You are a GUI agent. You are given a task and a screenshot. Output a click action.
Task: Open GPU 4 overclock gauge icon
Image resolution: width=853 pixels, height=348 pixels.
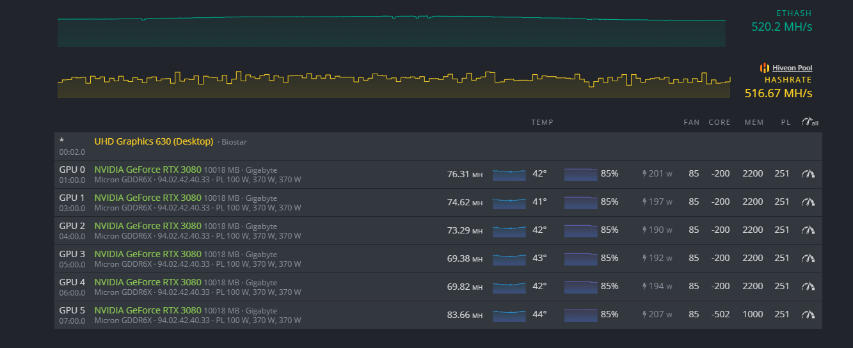[809, 287]
